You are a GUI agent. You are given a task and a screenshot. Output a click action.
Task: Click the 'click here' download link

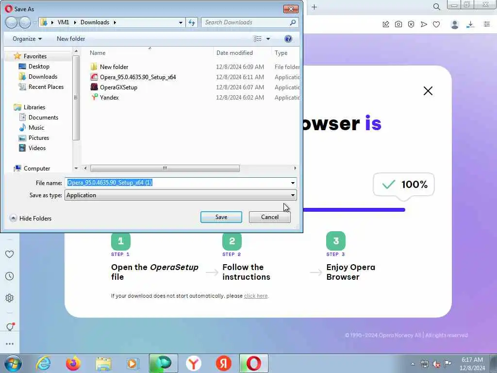coord(256,296)
